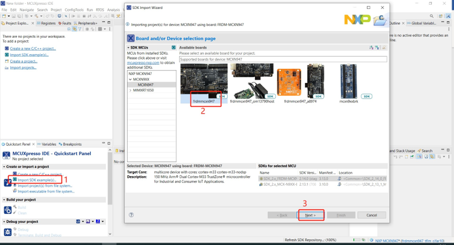
Task: Click the eraser clear icon in Available boards
Action: (384, 47)
